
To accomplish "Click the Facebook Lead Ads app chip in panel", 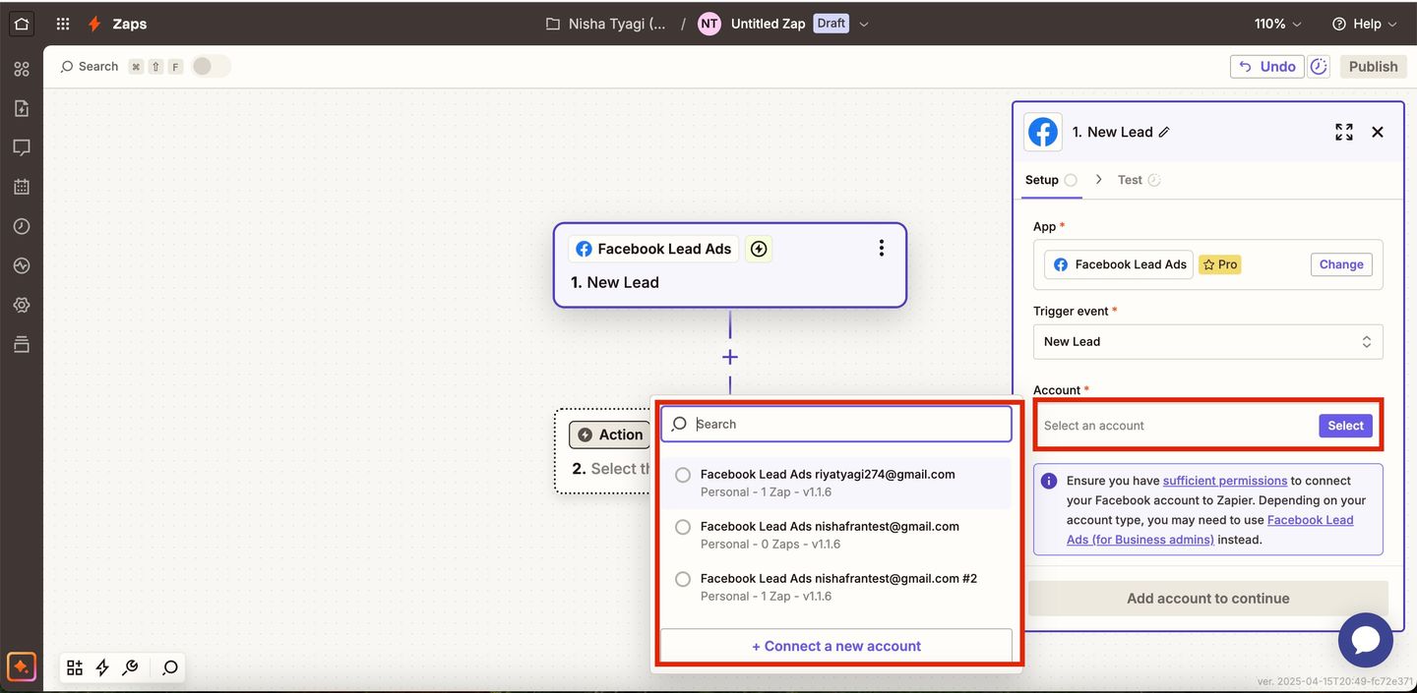I will 1120,264.
